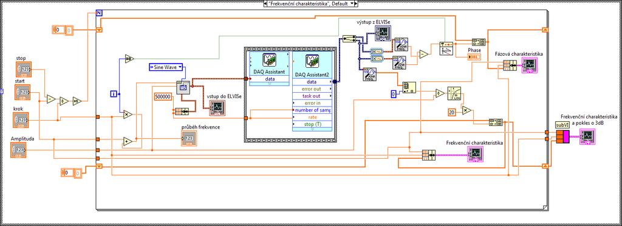
Task: Select the 'Fázová charakteristika' XY graph terminal
Action: (529, 65)
